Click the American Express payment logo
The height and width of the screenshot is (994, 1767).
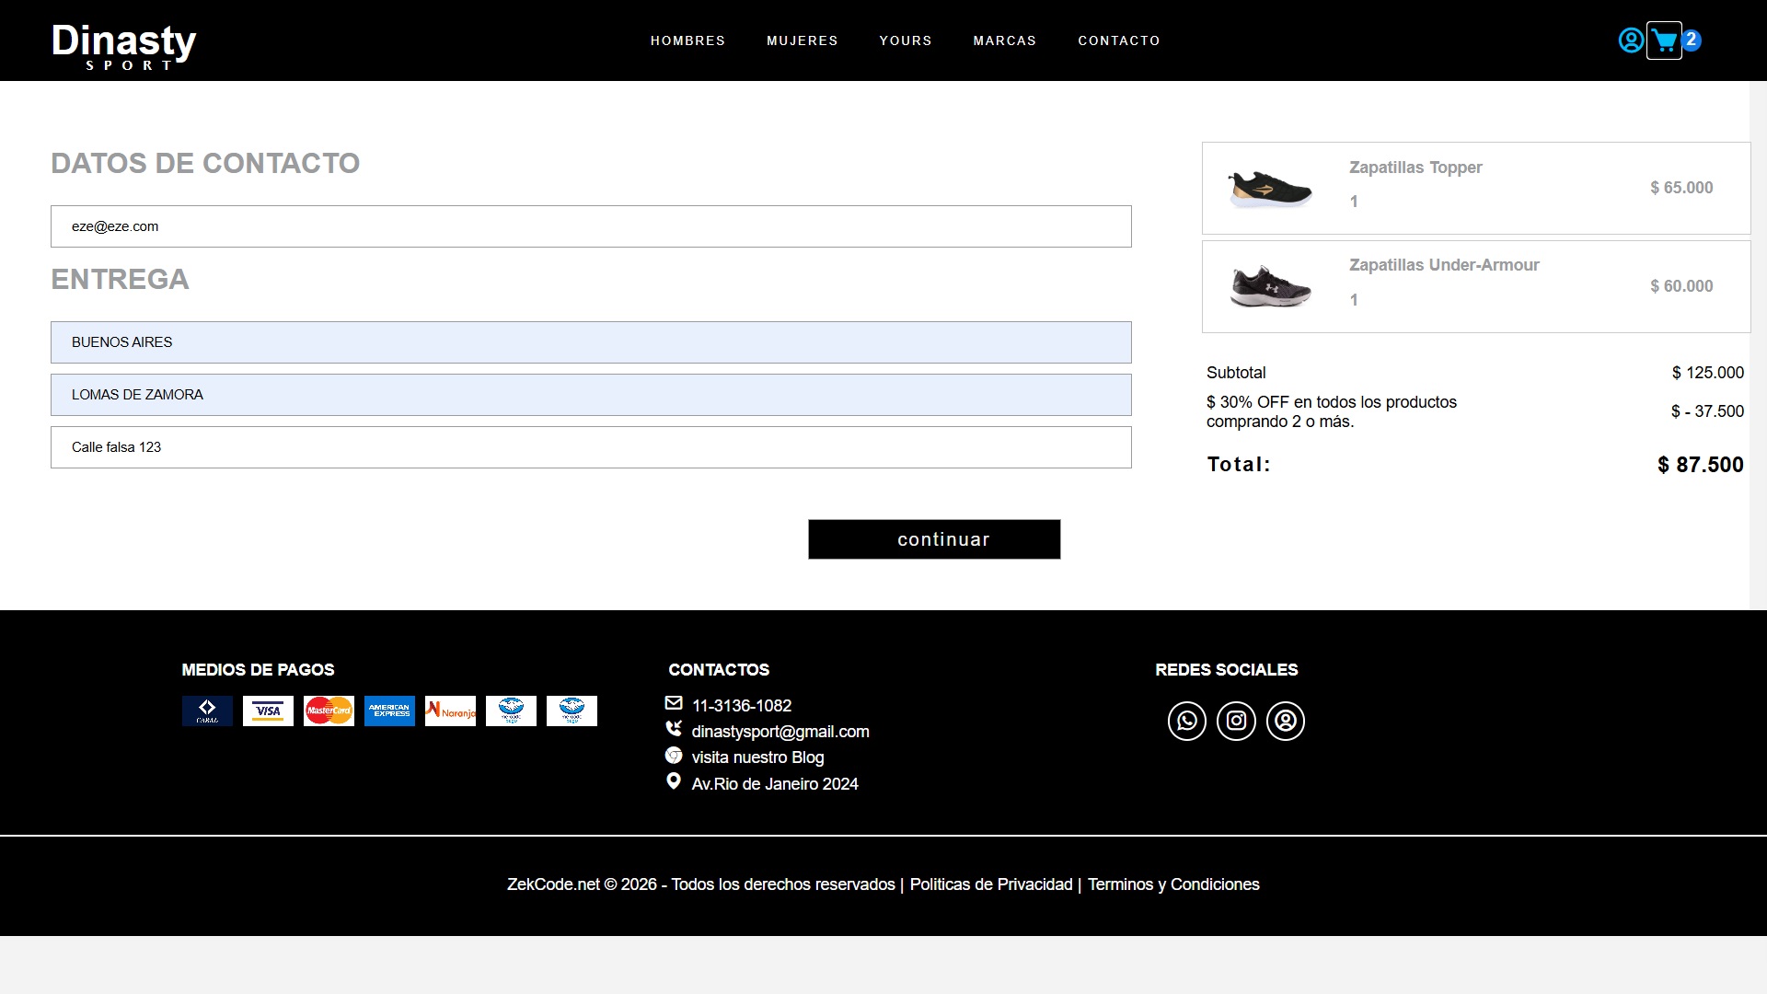coord(389,711)
